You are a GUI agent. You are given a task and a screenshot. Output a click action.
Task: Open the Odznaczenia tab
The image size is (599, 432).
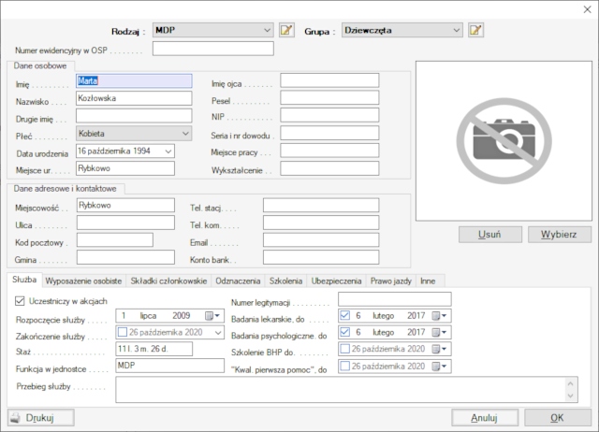(239, 280)
